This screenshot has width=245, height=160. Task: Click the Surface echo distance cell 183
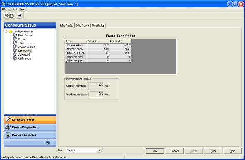pos(98,45)
